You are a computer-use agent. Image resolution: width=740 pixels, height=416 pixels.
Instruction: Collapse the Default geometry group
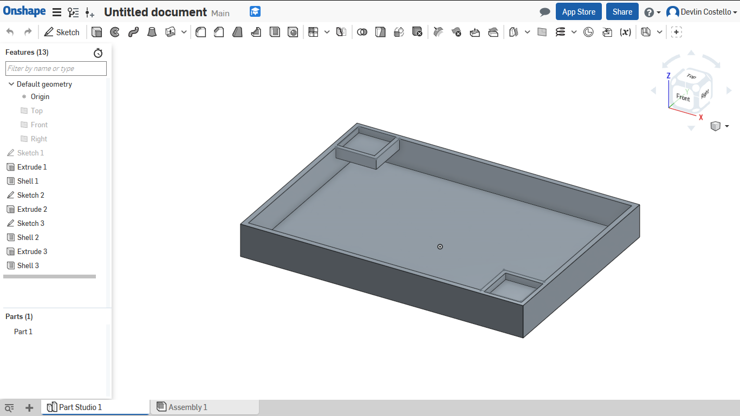coord(11,84)
